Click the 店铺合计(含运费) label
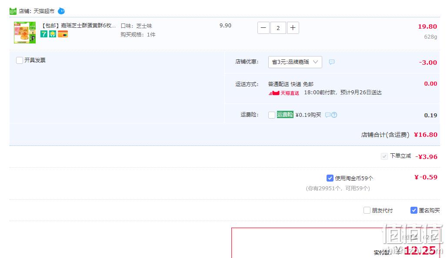447x258 pixels. [x=385, y=135]
